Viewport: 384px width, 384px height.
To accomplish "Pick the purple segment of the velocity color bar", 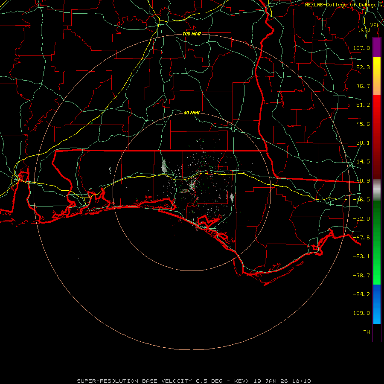I will tap(377, 47).
